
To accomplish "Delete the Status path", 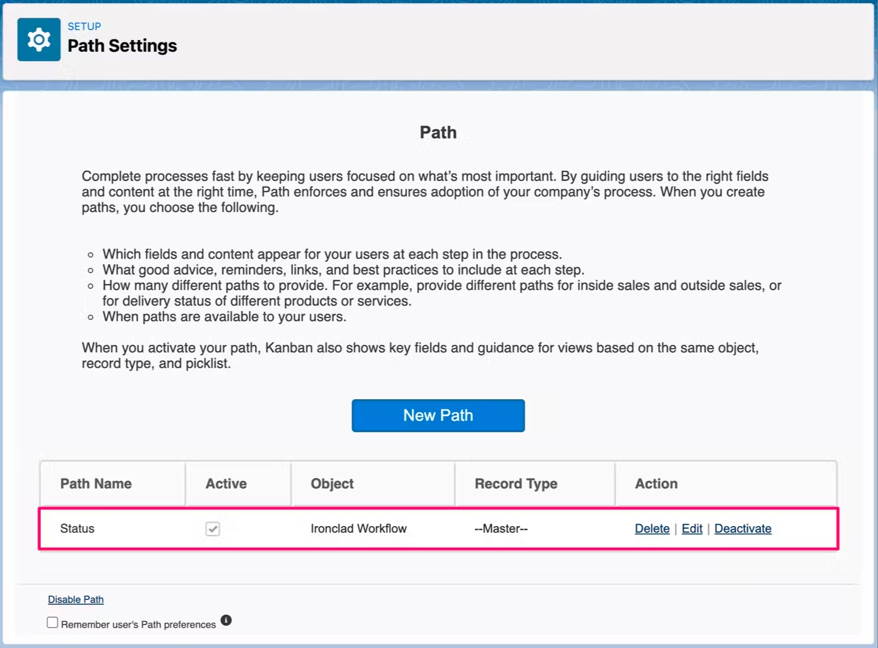I will pyautogui.click(x=652, y=529).
